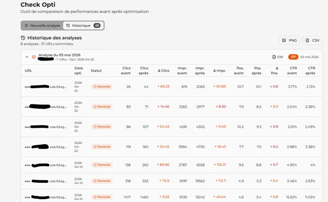This screenshot has width=328, height=202.
Task: Click the Impr. avant column header
Action: click(x=182, y=71)
